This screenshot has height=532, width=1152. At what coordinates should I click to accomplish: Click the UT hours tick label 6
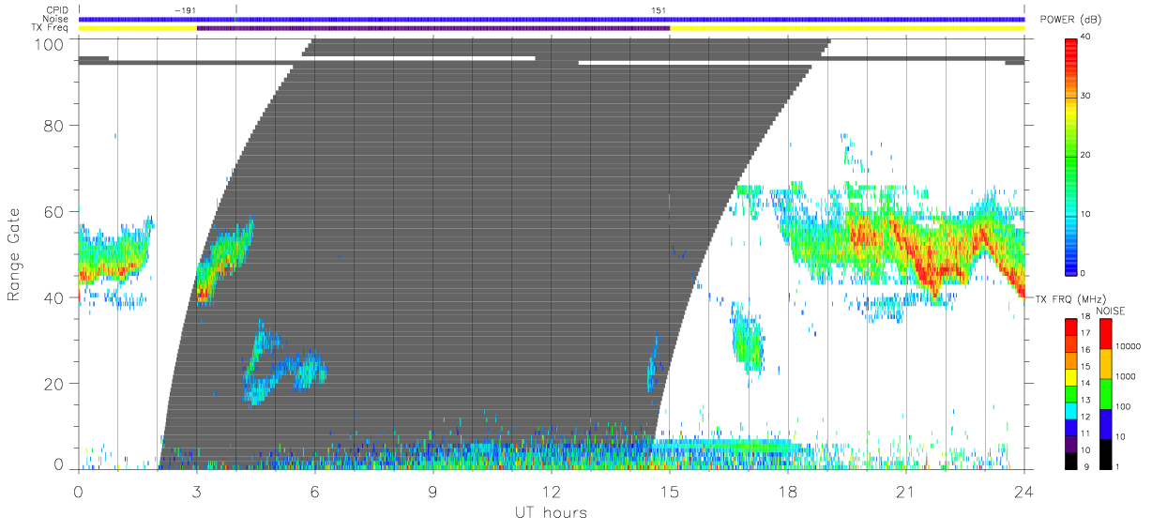[314, 492]
